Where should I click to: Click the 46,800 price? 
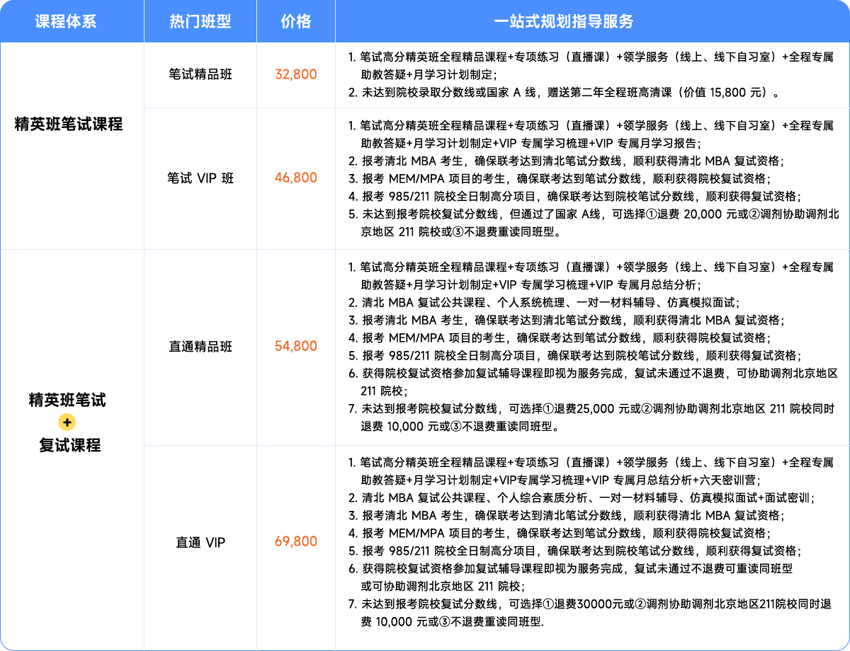coord(295,178)
